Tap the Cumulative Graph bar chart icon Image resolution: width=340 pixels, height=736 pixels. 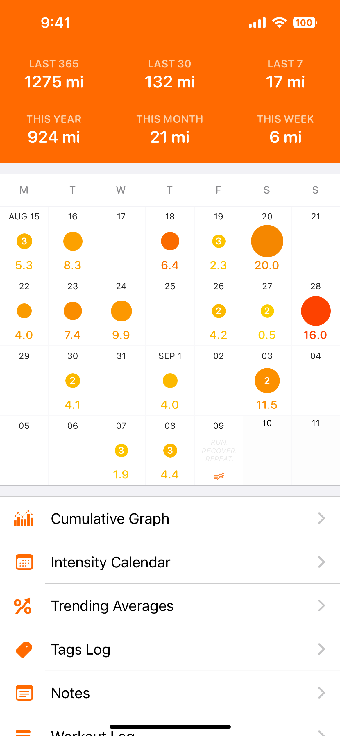coord(24,519)
